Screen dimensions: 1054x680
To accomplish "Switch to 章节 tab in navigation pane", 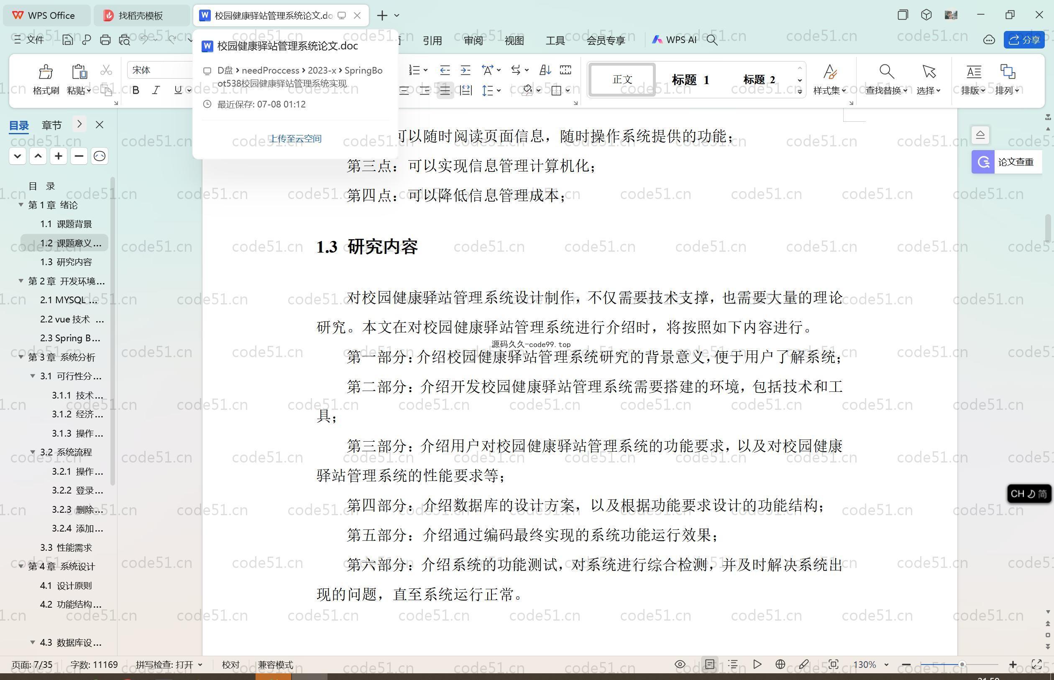I will click(x=52, y=125).
